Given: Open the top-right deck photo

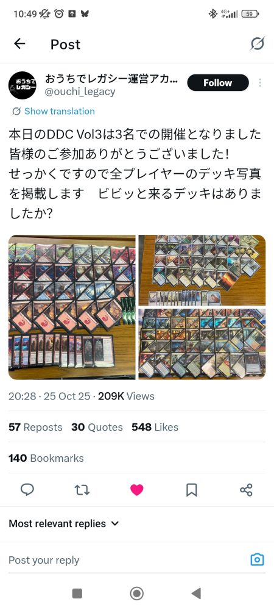Looking at the screenshot, I should [202, 270].
